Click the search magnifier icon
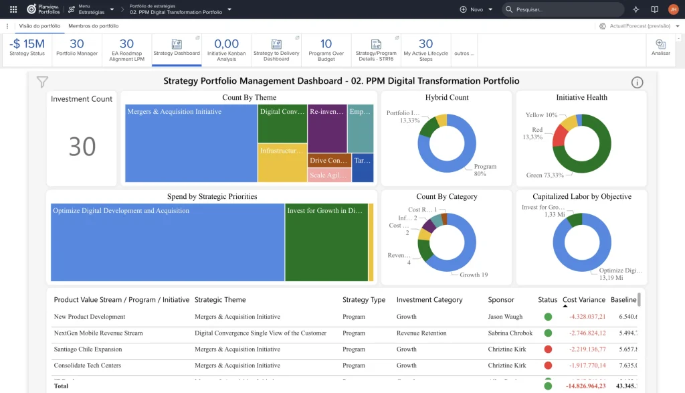The width and height of the screenshot is (685, 393). click(x=509, y=9)
